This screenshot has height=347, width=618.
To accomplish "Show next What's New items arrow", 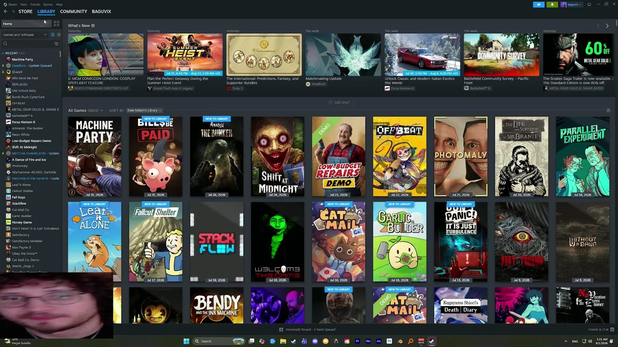I will (607, 26).
